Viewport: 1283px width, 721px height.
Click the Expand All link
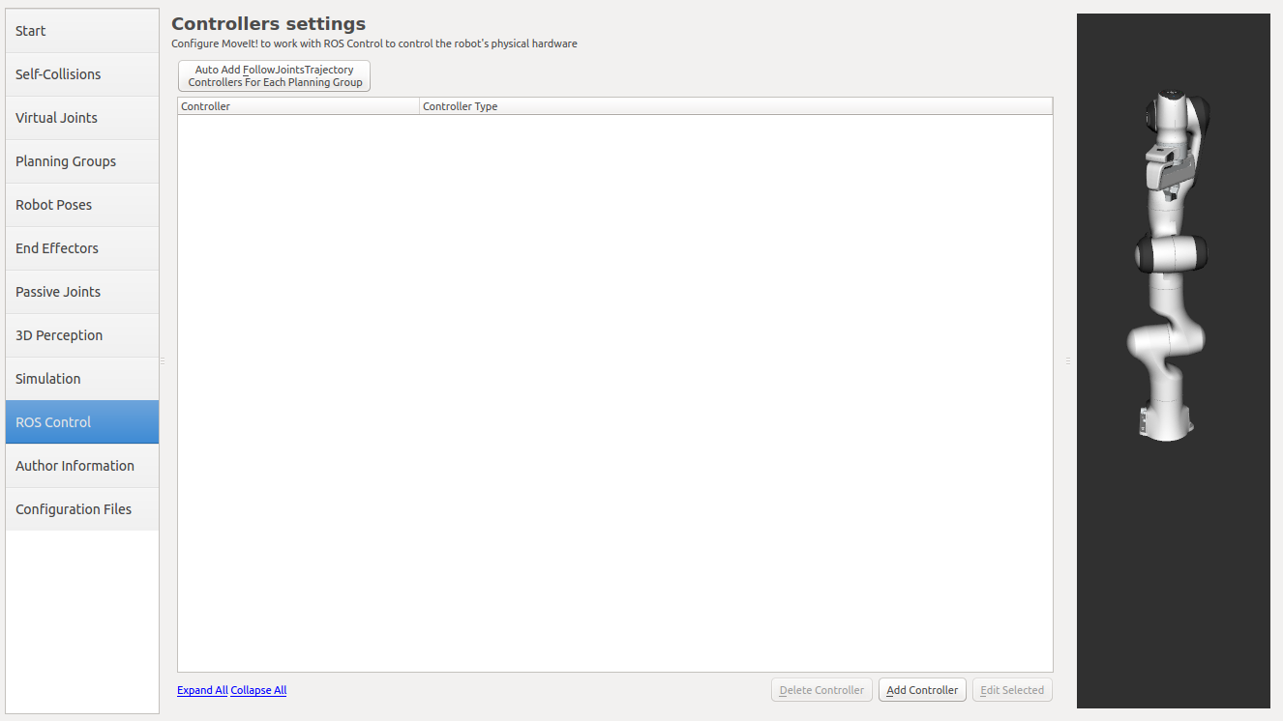[202, 690]
